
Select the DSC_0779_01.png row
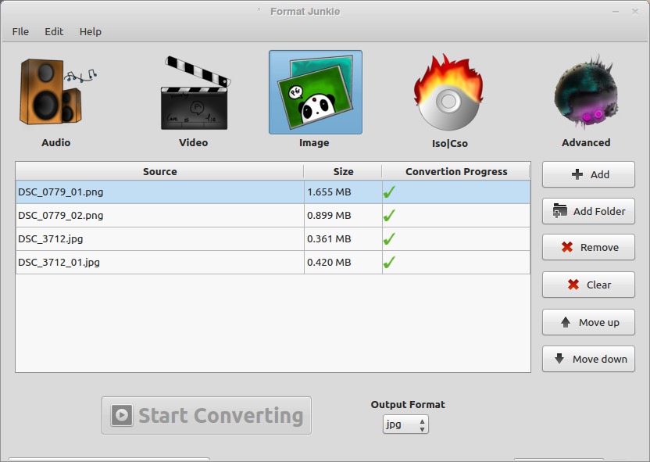pos(273,192)
